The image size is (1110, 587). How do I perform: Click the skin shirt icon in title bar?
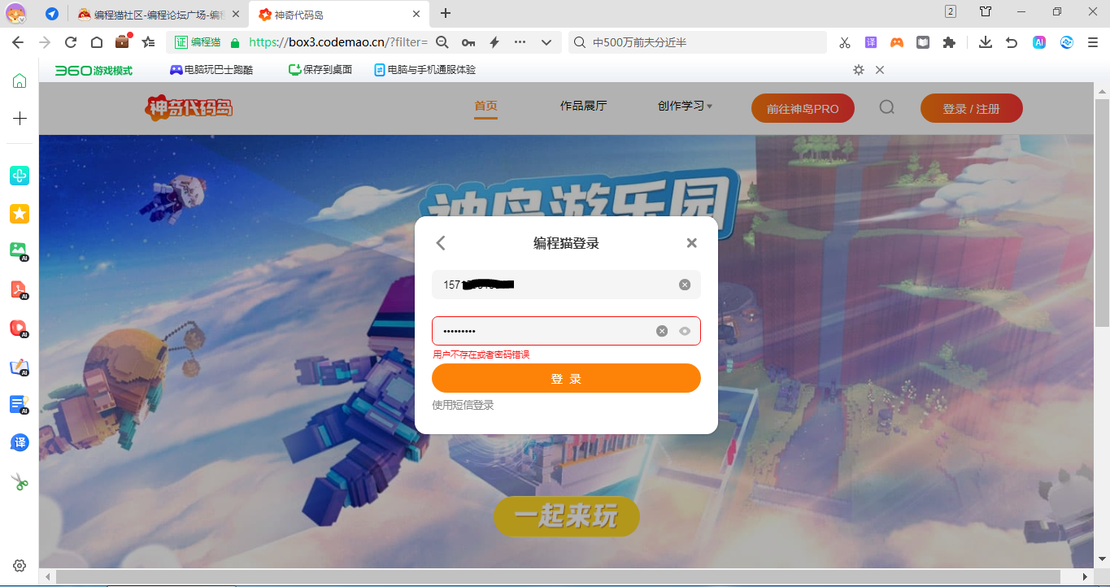[x=986, y=12]
